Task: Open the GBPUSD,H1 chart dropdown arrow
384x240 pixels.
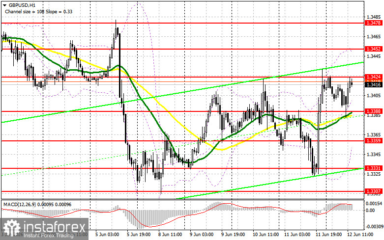Action: [x=4, y=5]
